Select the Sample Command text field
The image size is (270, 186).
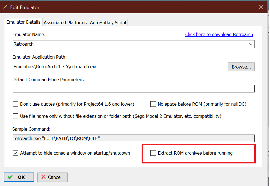tap(133, 138)
